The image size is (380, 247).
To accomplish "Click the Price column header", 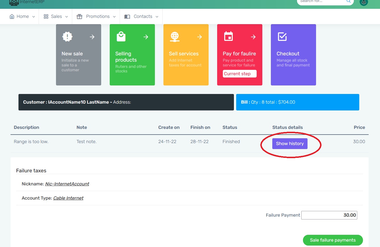I will [x=359, y=127].
